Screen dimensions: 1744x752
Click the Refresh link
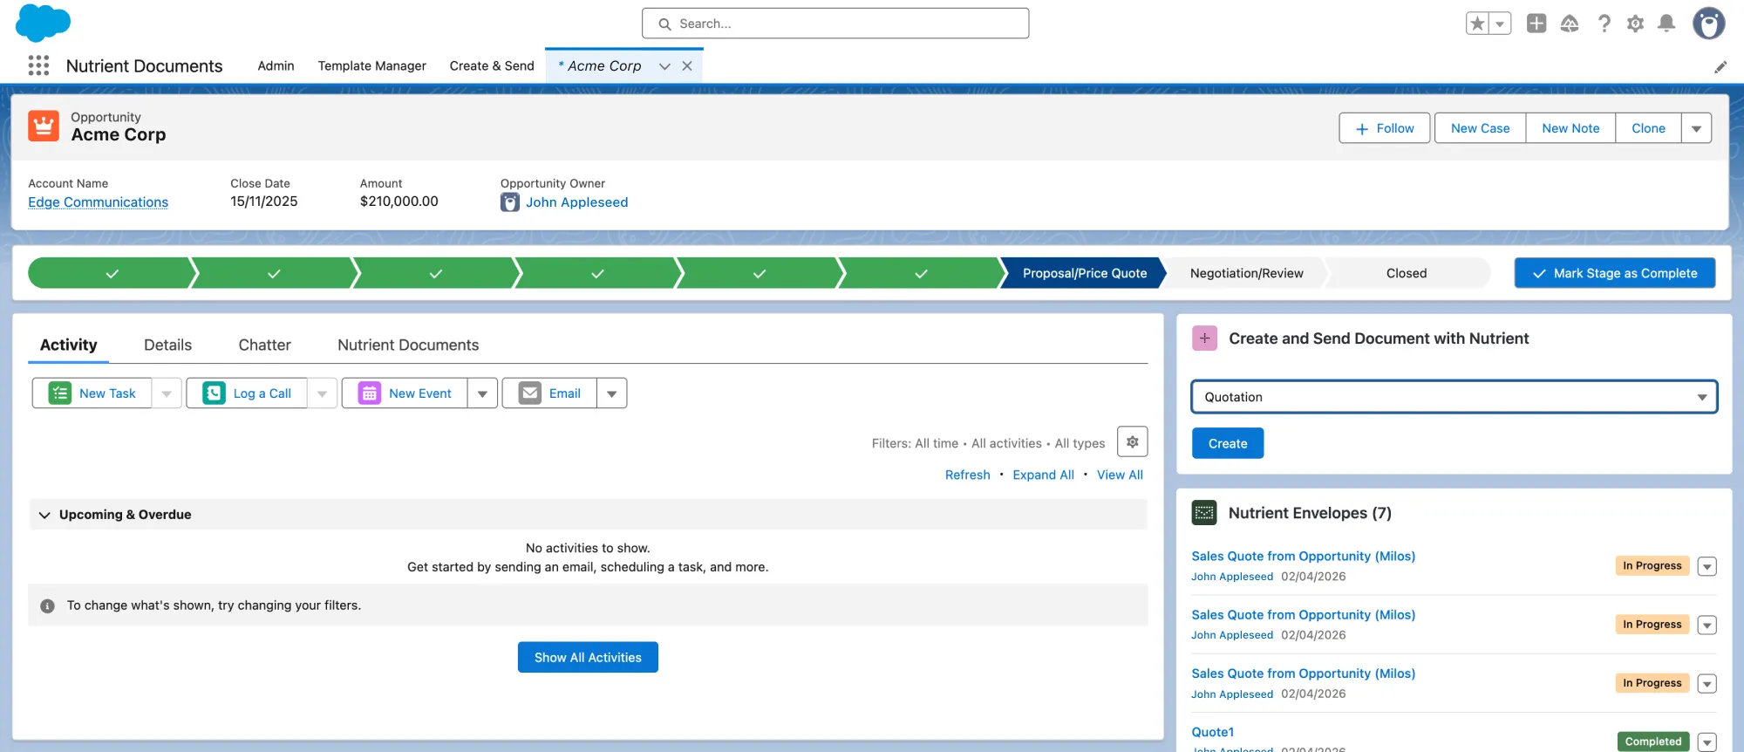[967, 475]
